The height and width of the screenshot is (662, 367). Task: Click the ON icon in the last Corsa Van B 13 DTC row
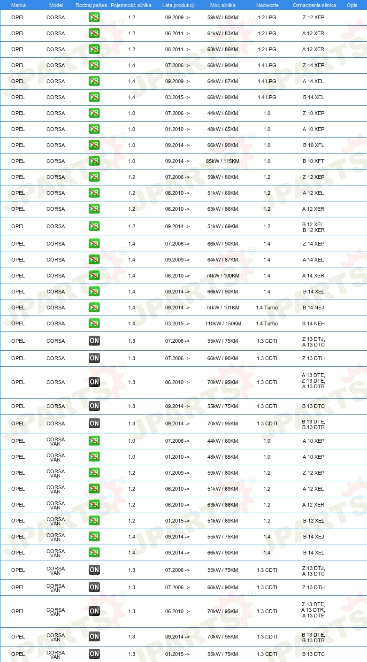coord(94,654)
